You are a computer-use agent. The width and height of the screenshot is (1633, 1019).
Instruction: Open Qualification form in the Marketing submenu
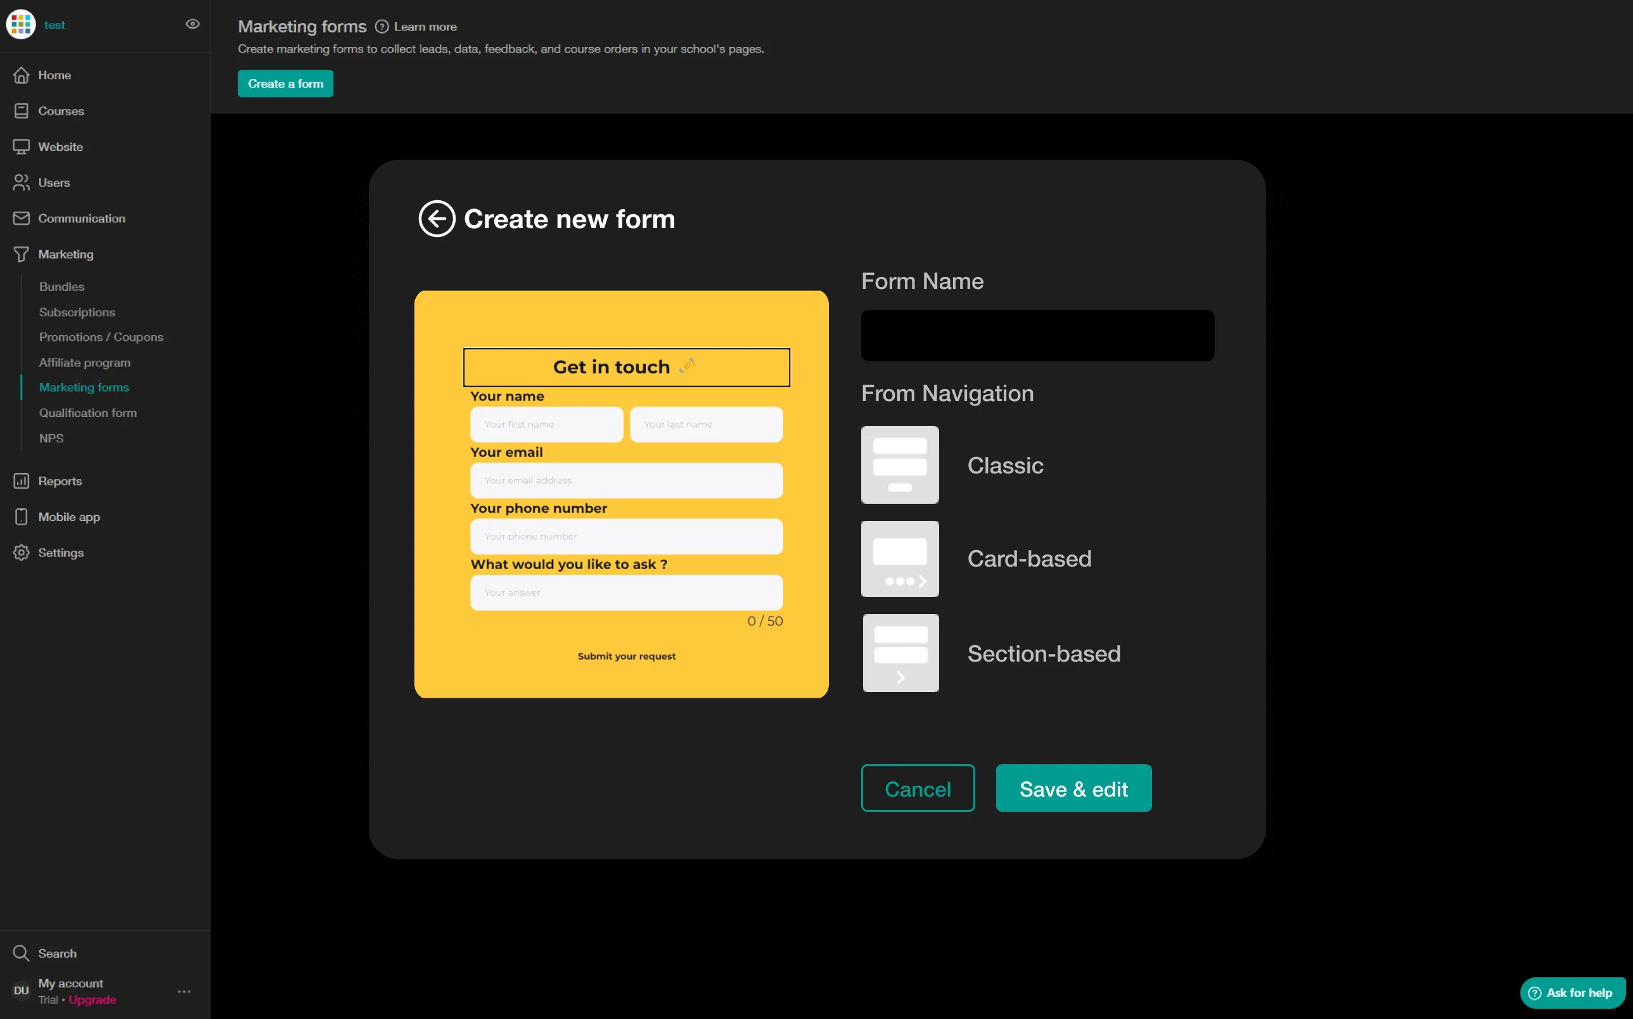point(87,413)
